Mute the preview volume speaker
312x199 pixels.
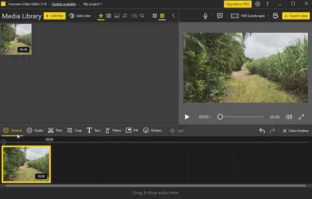click(x=289, y=117)
